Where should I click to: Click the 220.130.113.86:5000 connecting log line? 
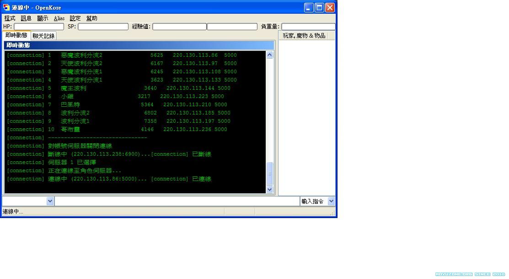click(109, 179)
